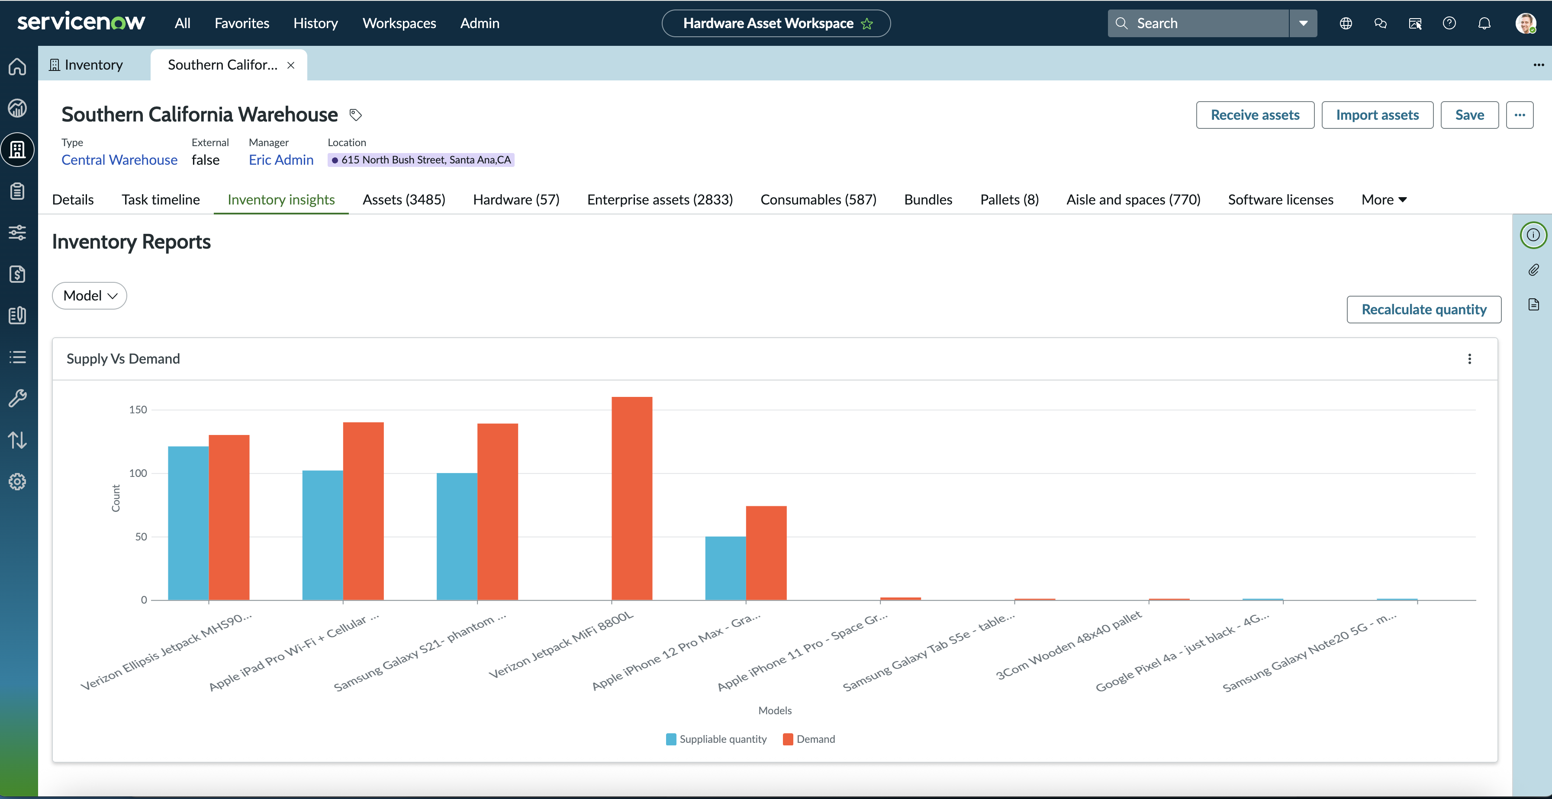Image resolution: width=1552 pixels, height=799 pixels.
Task: Click the Hardware Asset Workspace title pill
Action: pos(776,23)
